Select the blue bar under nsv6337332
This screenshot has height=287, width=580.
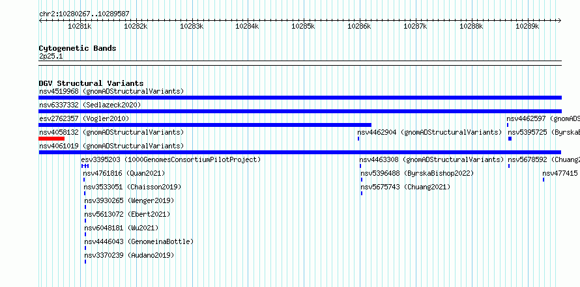(300, 111)
